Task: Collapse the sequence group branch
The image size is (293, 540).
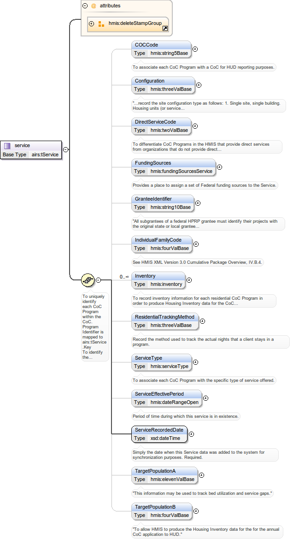Action: point(98,280)
